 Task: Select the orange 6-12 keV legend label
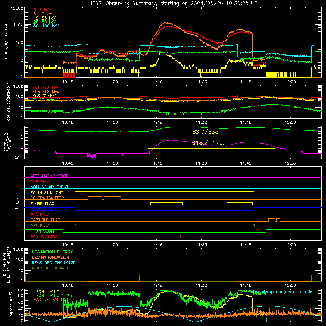(x=44, y=14)
